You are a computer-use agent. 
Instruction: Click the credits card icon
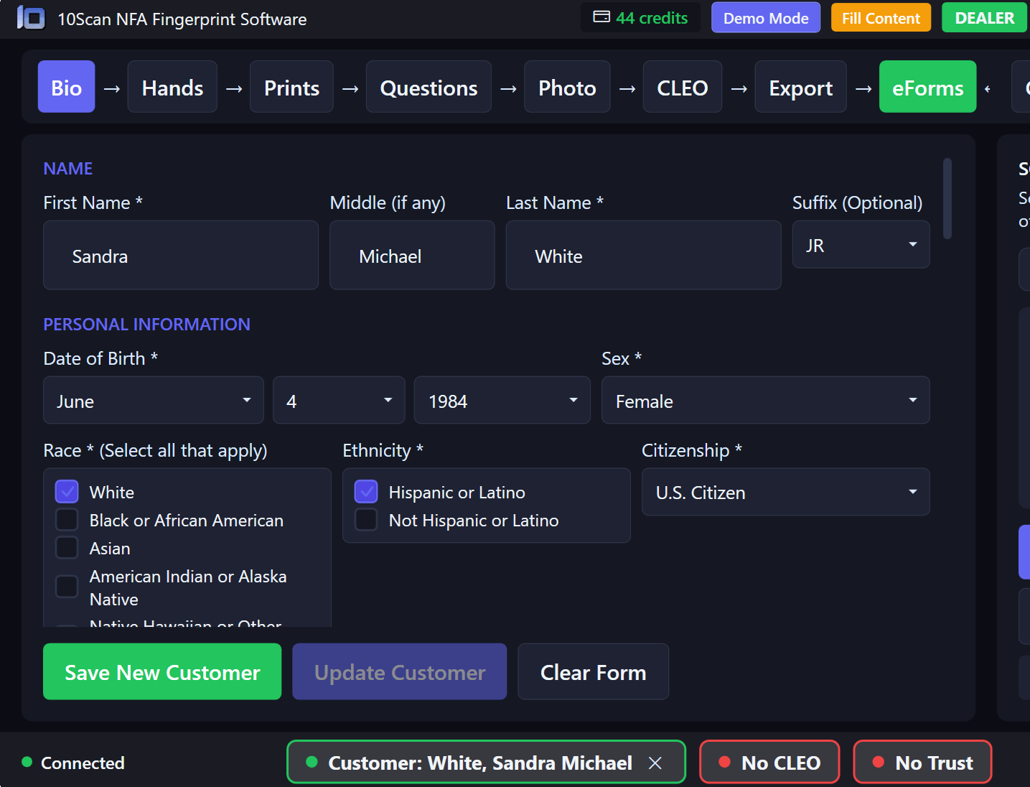601,17
